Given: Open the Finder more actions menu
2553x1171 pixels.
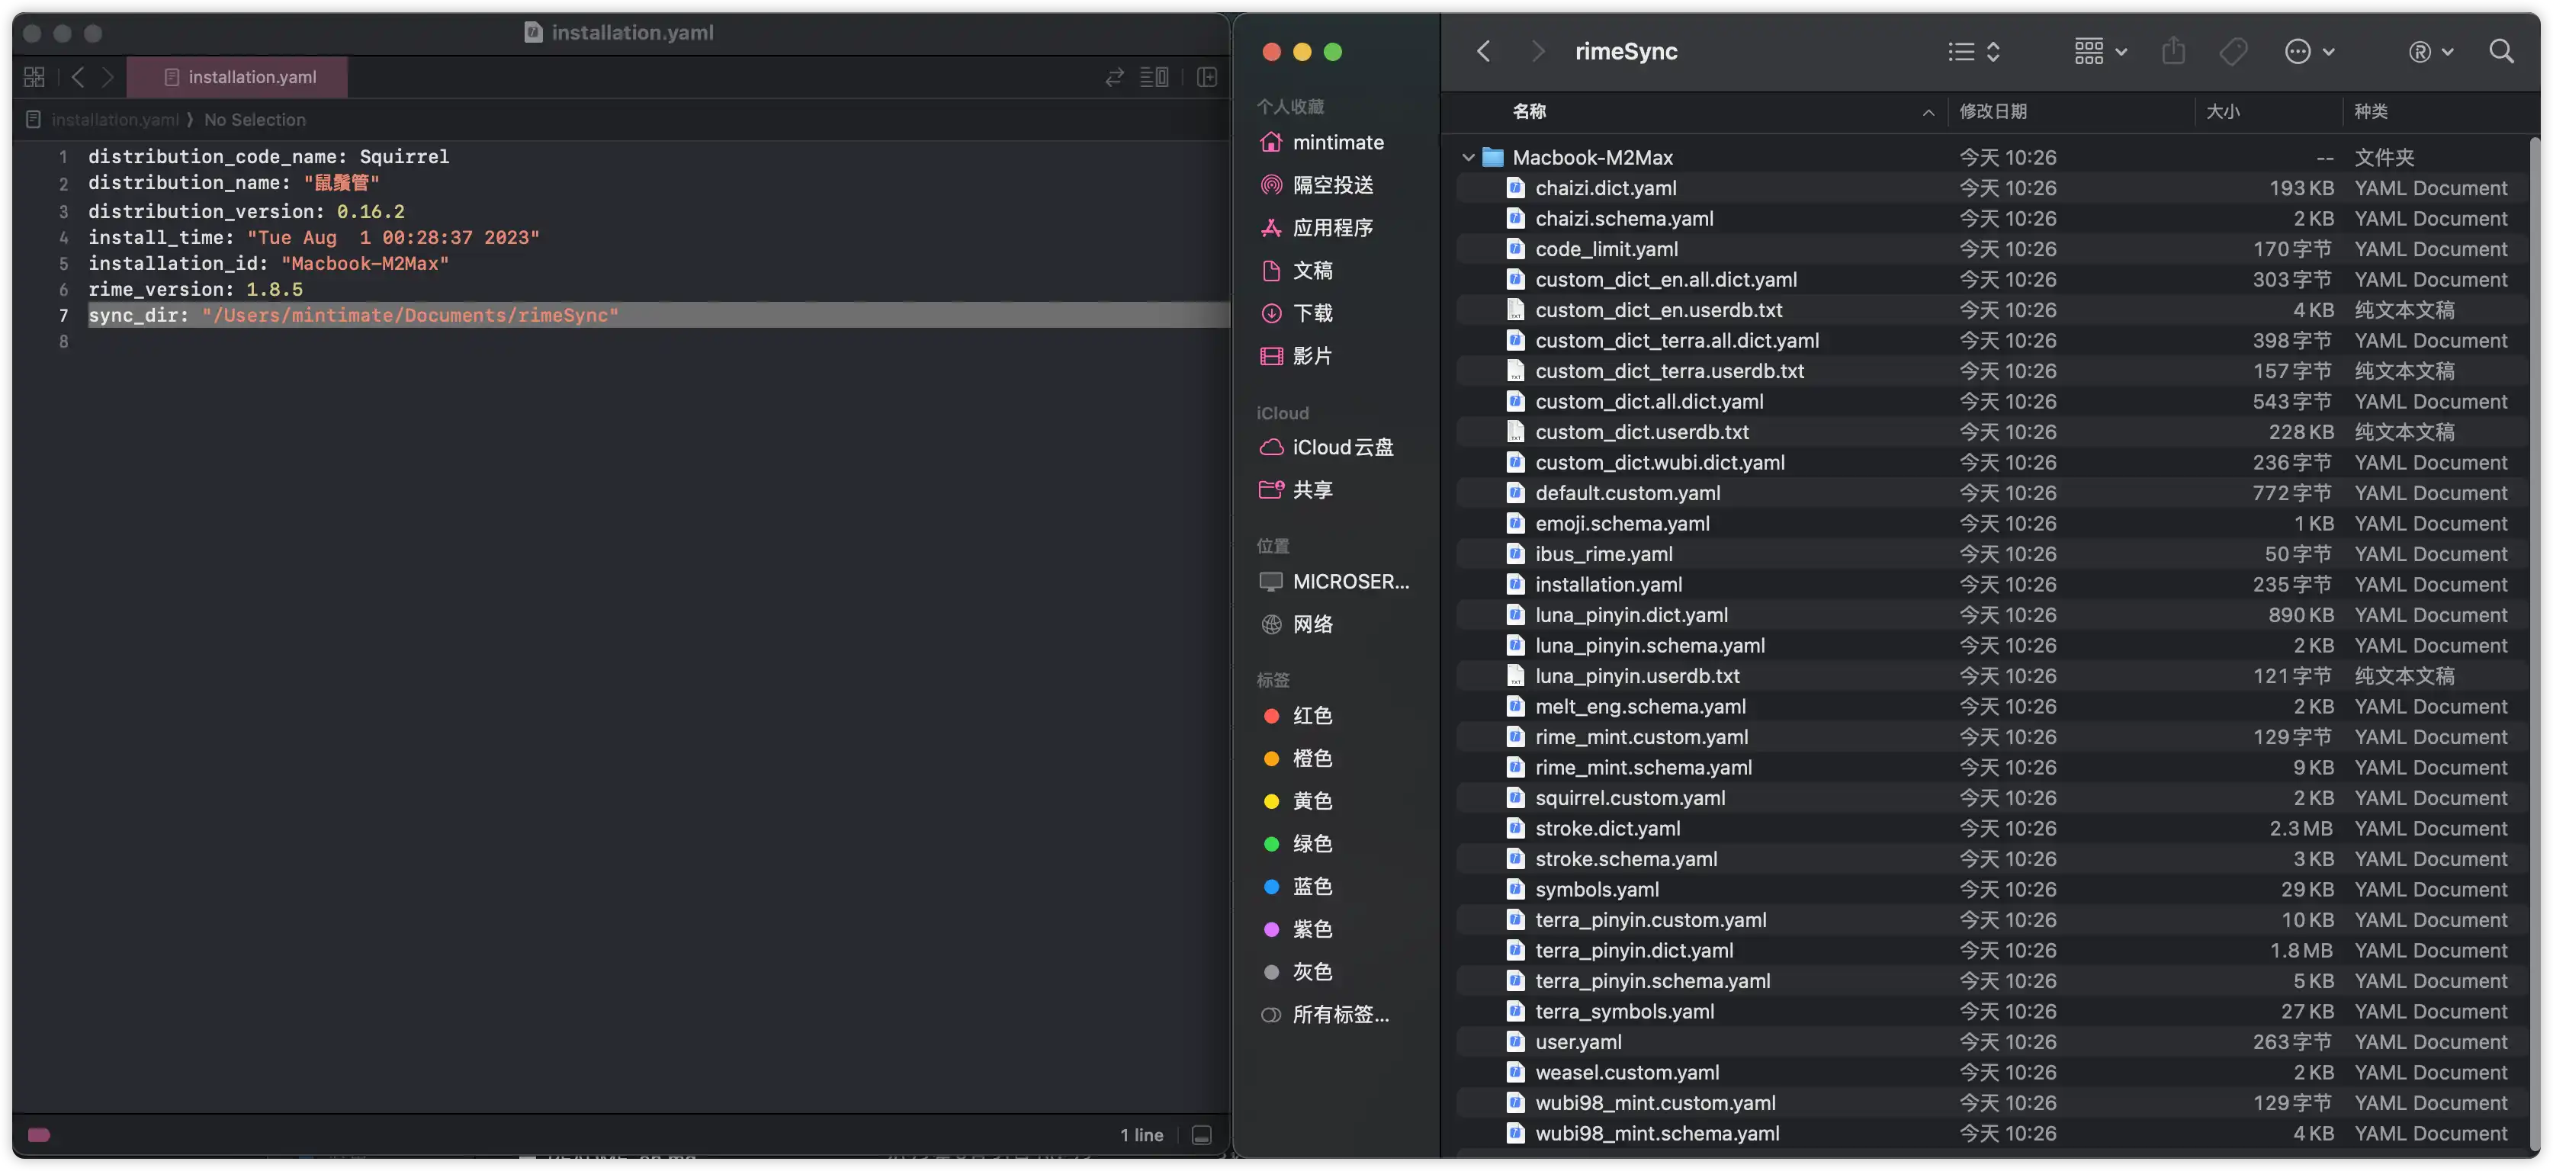Looking at the screenshot, I should click(x=2309, y=52).
